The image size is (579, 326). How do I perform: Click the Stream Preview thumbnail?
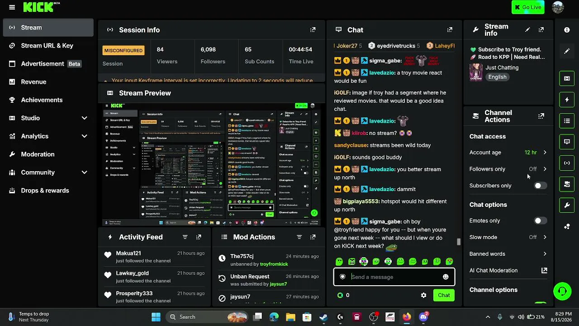(211, 164)
